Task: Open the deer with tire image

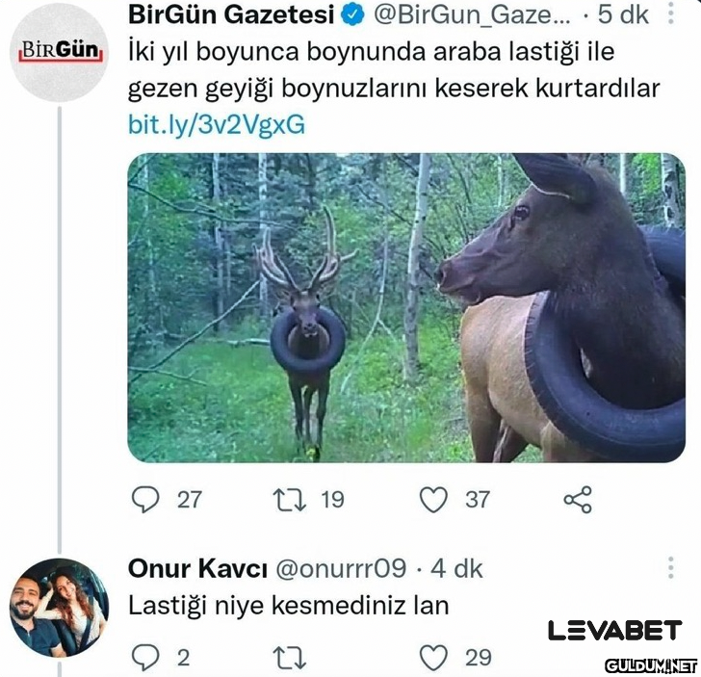Action: 406,307
